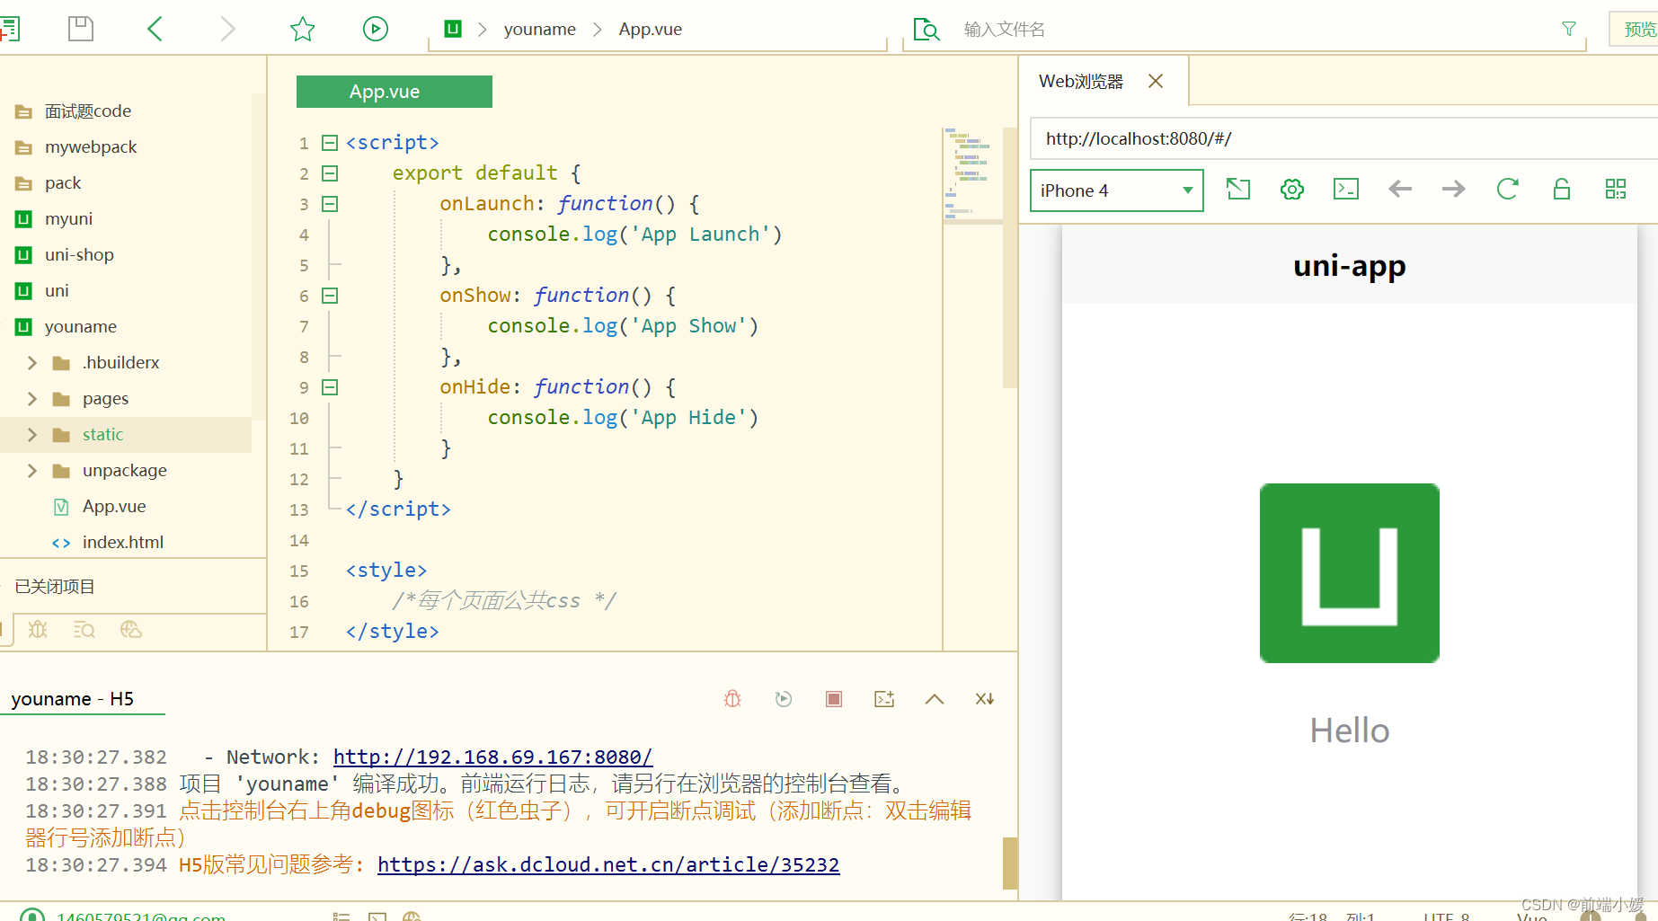Collapse code fold at line 3
1658x921 pixels.
(330, 204)
